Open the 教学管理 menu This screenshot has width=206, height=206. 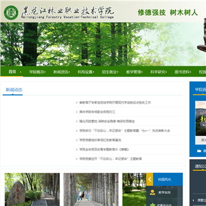pyautogui.click(x=134, y=72)
